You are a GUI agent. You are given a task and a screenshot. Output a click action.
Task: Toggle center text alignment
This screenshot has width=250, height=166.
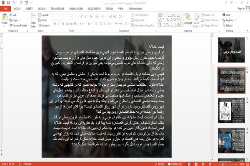pos(100,24)
